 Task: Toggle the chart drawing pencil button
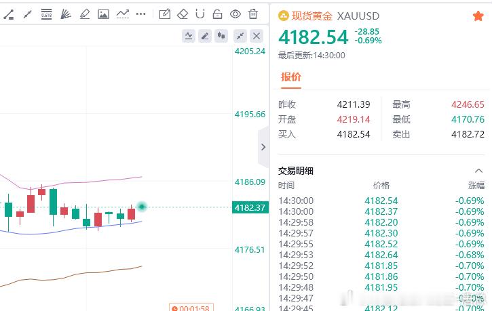(x=205, y=36)
